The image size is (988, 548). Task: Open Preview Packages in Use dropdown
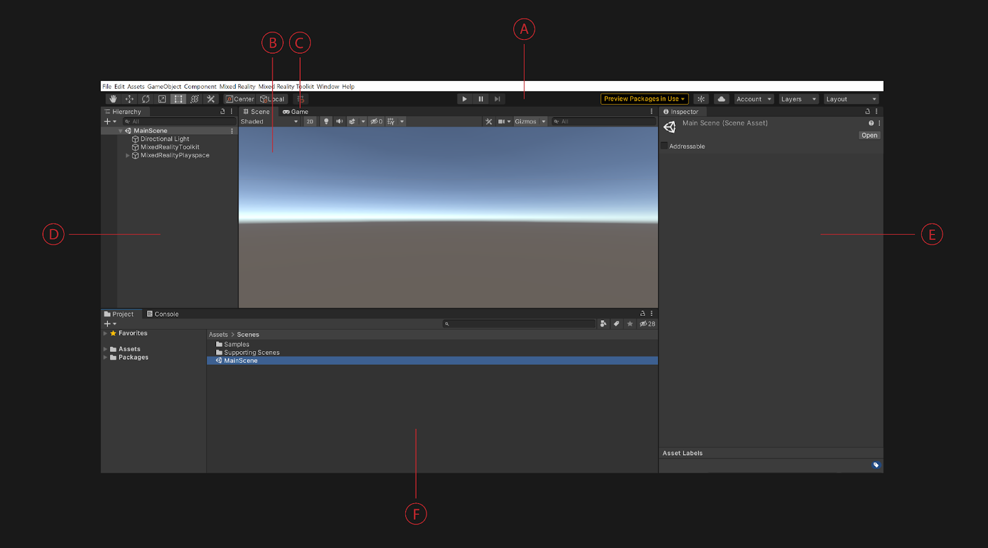pos(645,99)
